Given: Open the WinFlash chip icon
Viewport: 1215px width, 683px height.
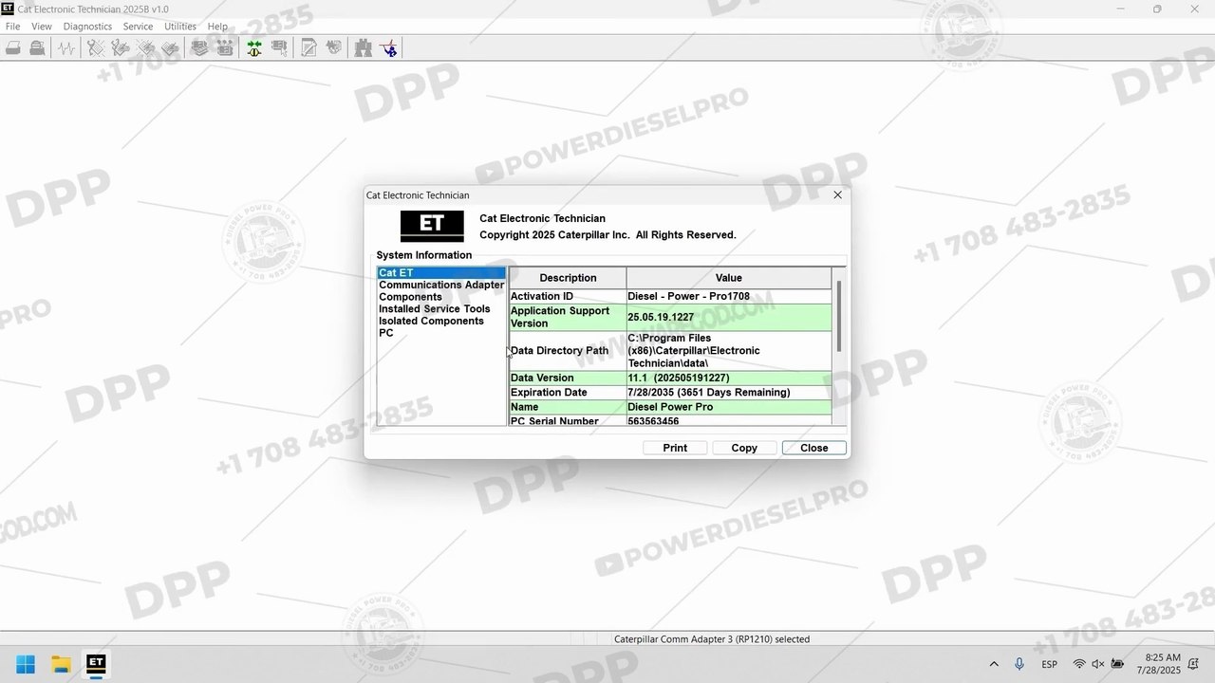Looking at the screenshot, I should coord(333,47).
